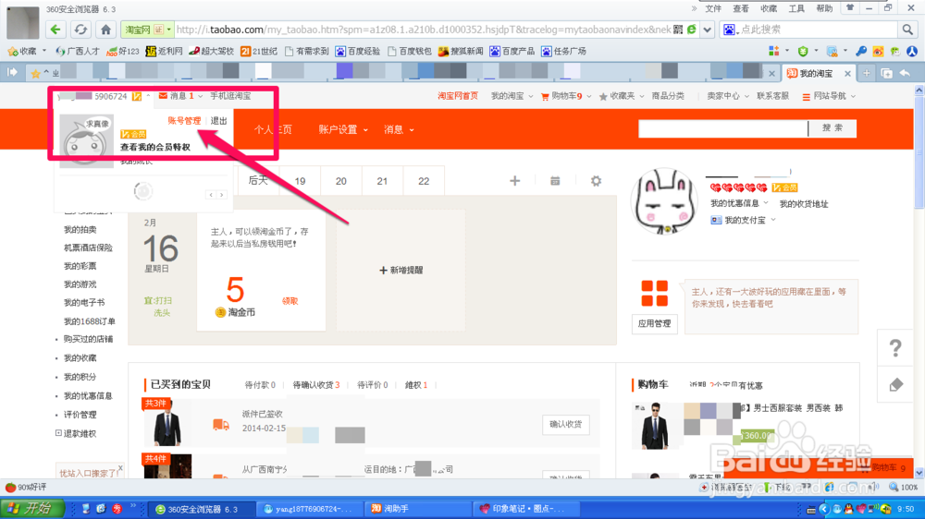Click the pencil feedback icon

(895, 385)
